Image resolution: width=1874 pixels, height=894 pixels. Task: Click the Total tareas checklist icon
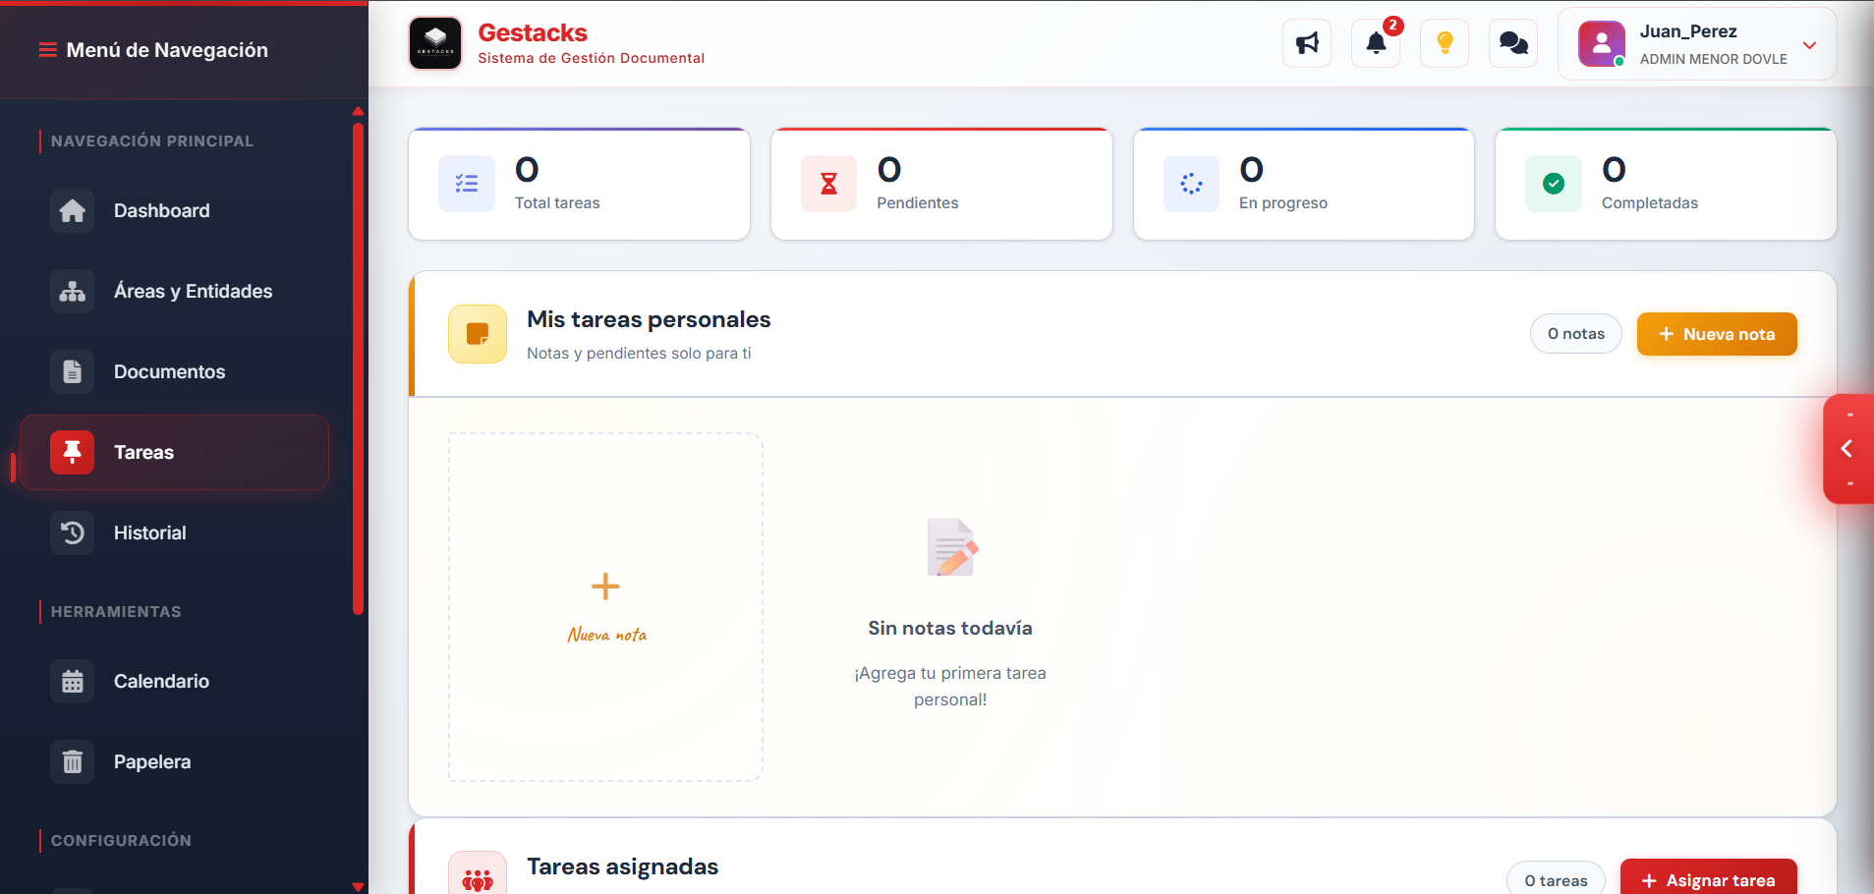[x=467, y=184]
